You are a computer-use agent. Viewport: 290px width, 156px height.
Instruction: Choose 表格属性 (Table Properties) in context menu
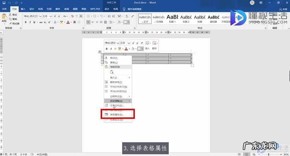(x=118, y=115)
